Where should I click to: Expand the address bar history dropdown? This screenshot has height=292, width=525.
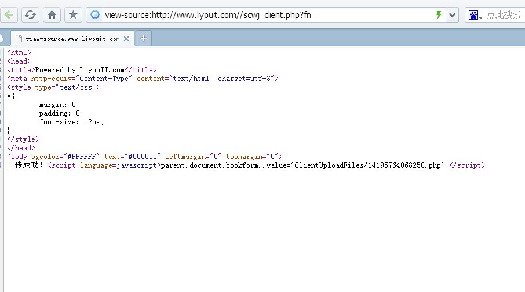[452, 15]
